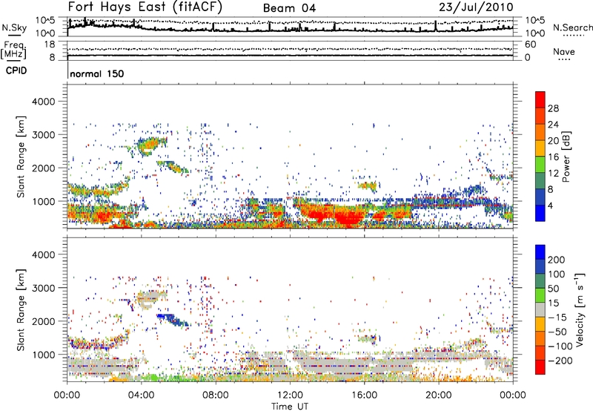The image size is (593, 411).
Task: Click the date '23/Jul/2010'
Action: 476,7
